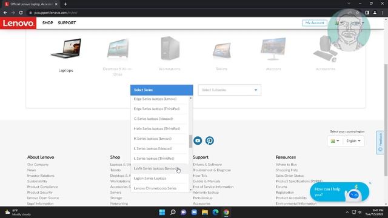Open Microsoft Edge from taskbar
Viewport: 388px width, 218px height.
click(216, 213)
